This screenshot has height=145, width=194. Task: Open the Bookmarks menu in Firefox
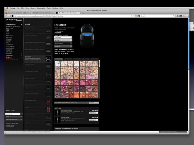41,8
